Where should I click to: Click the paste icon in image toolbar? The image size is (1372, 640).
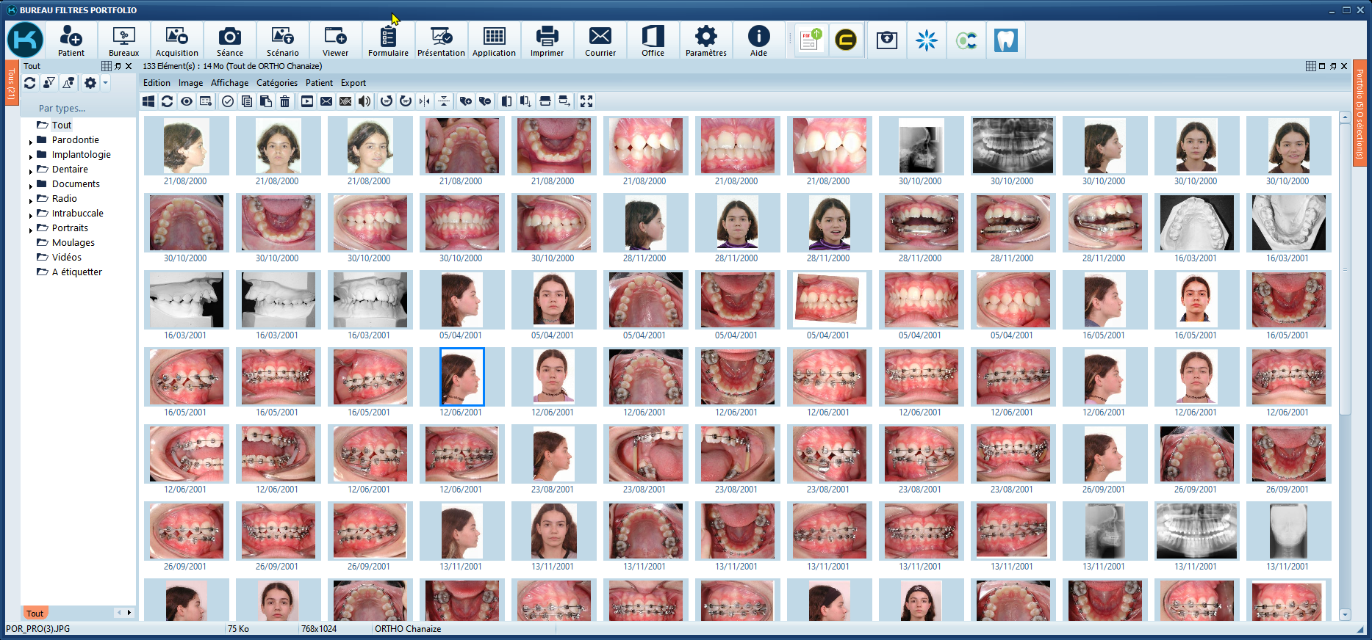[x=266, y=101]
